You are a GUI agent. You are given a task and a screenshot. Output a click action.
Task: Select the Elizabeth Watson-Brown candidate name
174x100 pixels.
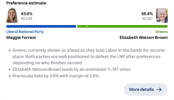pos(143,38)
